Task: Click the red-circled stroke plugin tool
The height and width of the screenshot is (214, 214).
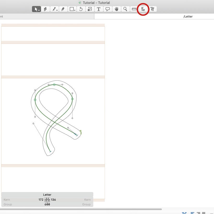Action: (x=143, y=9)
